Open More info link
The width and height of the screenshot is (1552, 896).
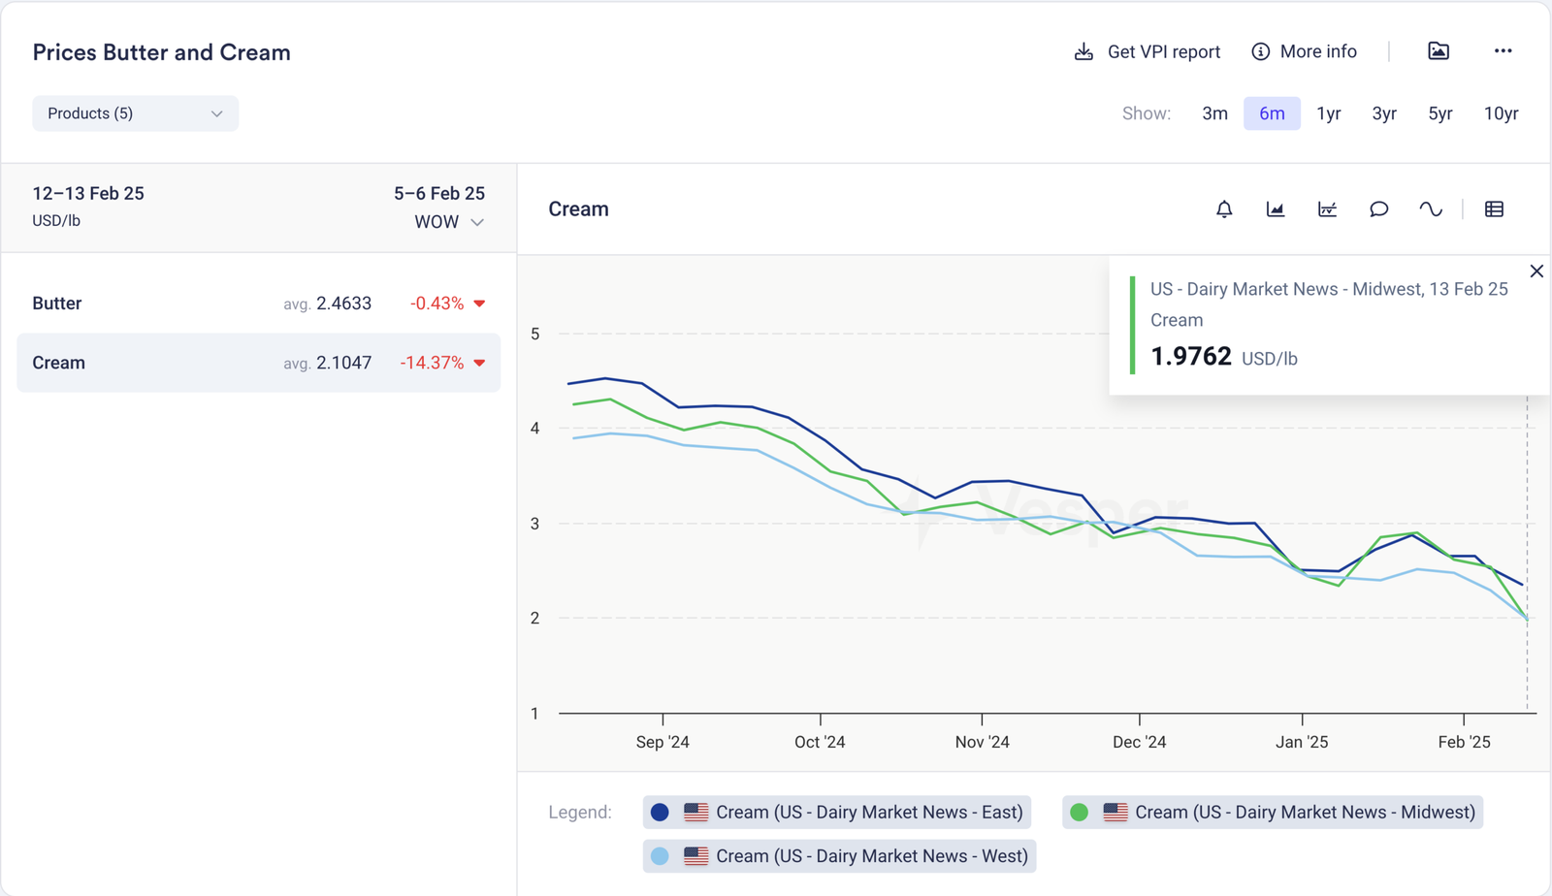[x=1305, y=51]
